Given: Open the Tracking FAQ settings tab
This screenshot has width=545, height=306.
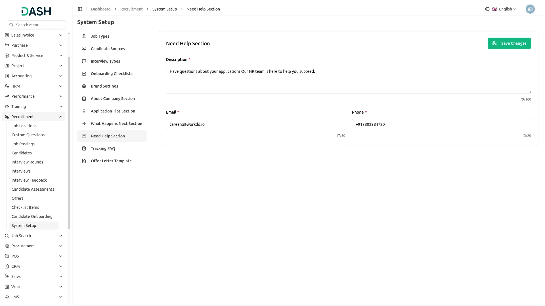Looking at the screenshot, I should point(103,148).
